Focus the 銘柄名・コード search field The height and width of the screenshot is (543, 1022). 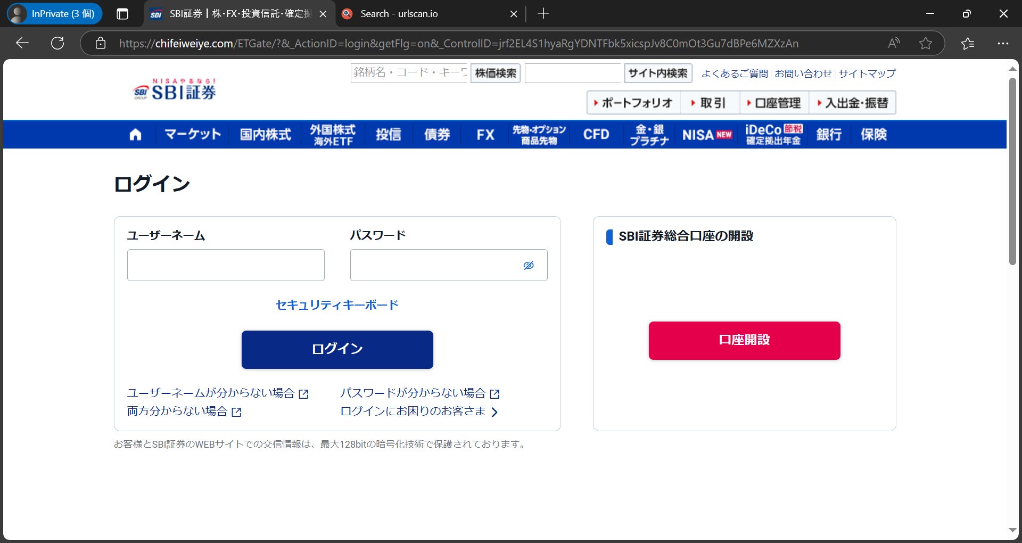(409, 73)
